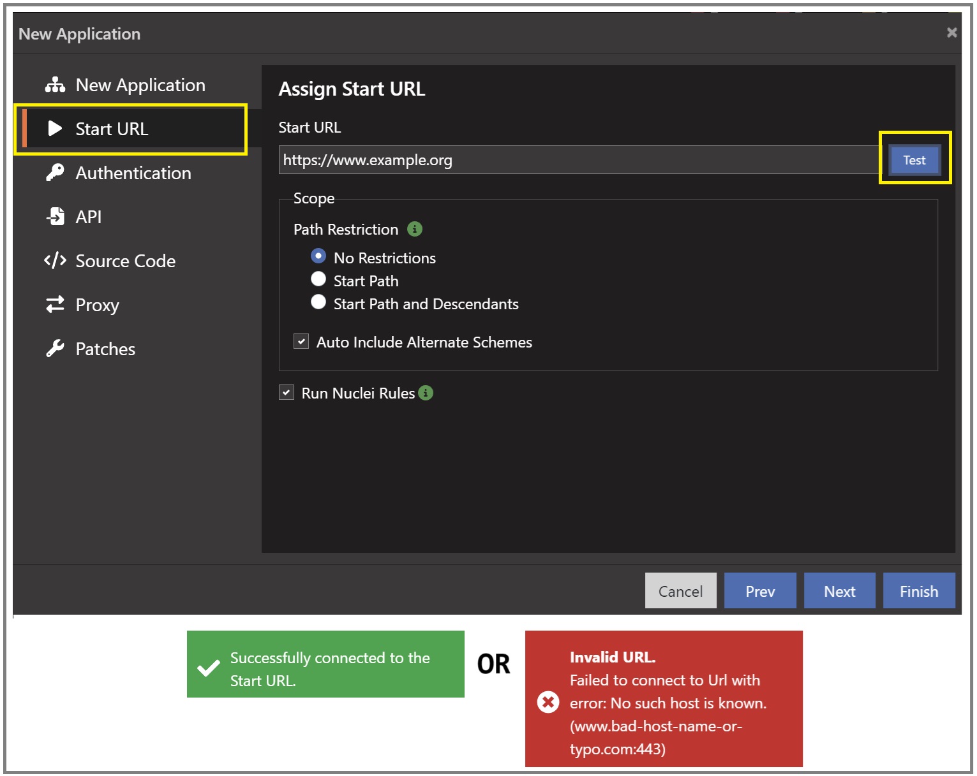Open the Authentication tab label
This screenshot has width=977, height=776.
(133, 173)
